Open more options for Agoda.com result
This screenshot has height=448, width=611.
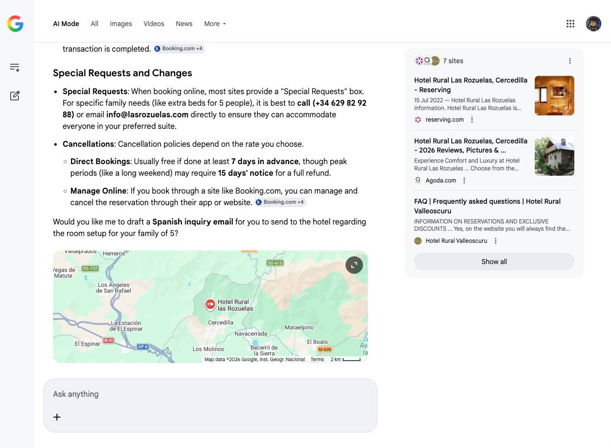464,181
